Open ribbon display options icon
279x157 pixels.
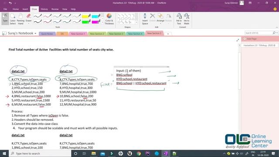[x=250, y=3]
